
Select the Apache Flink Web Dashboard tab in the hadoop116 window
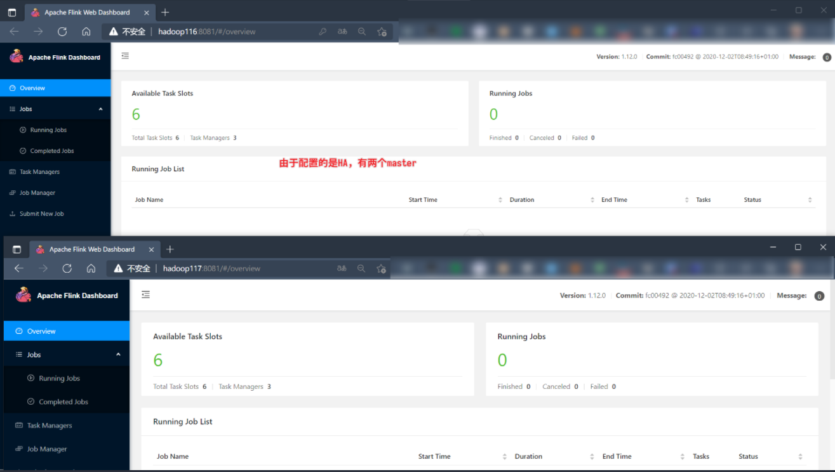click(x=89, y=12)
